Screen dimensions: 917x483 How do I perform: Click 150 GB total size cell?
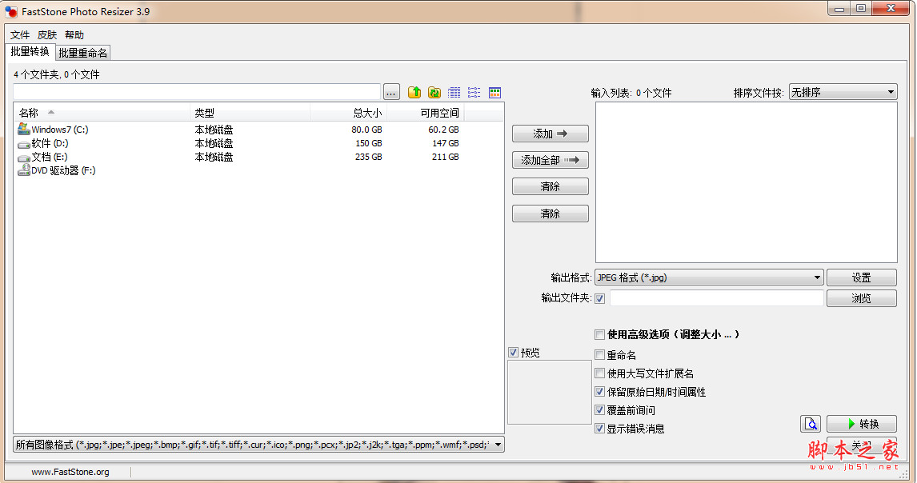[368, 143]
